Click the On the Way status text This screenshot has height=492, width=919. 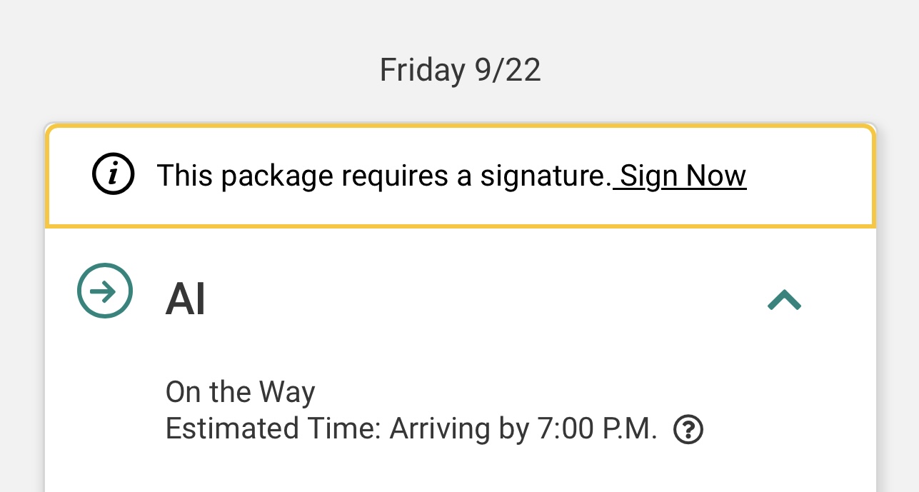(240, 392)
